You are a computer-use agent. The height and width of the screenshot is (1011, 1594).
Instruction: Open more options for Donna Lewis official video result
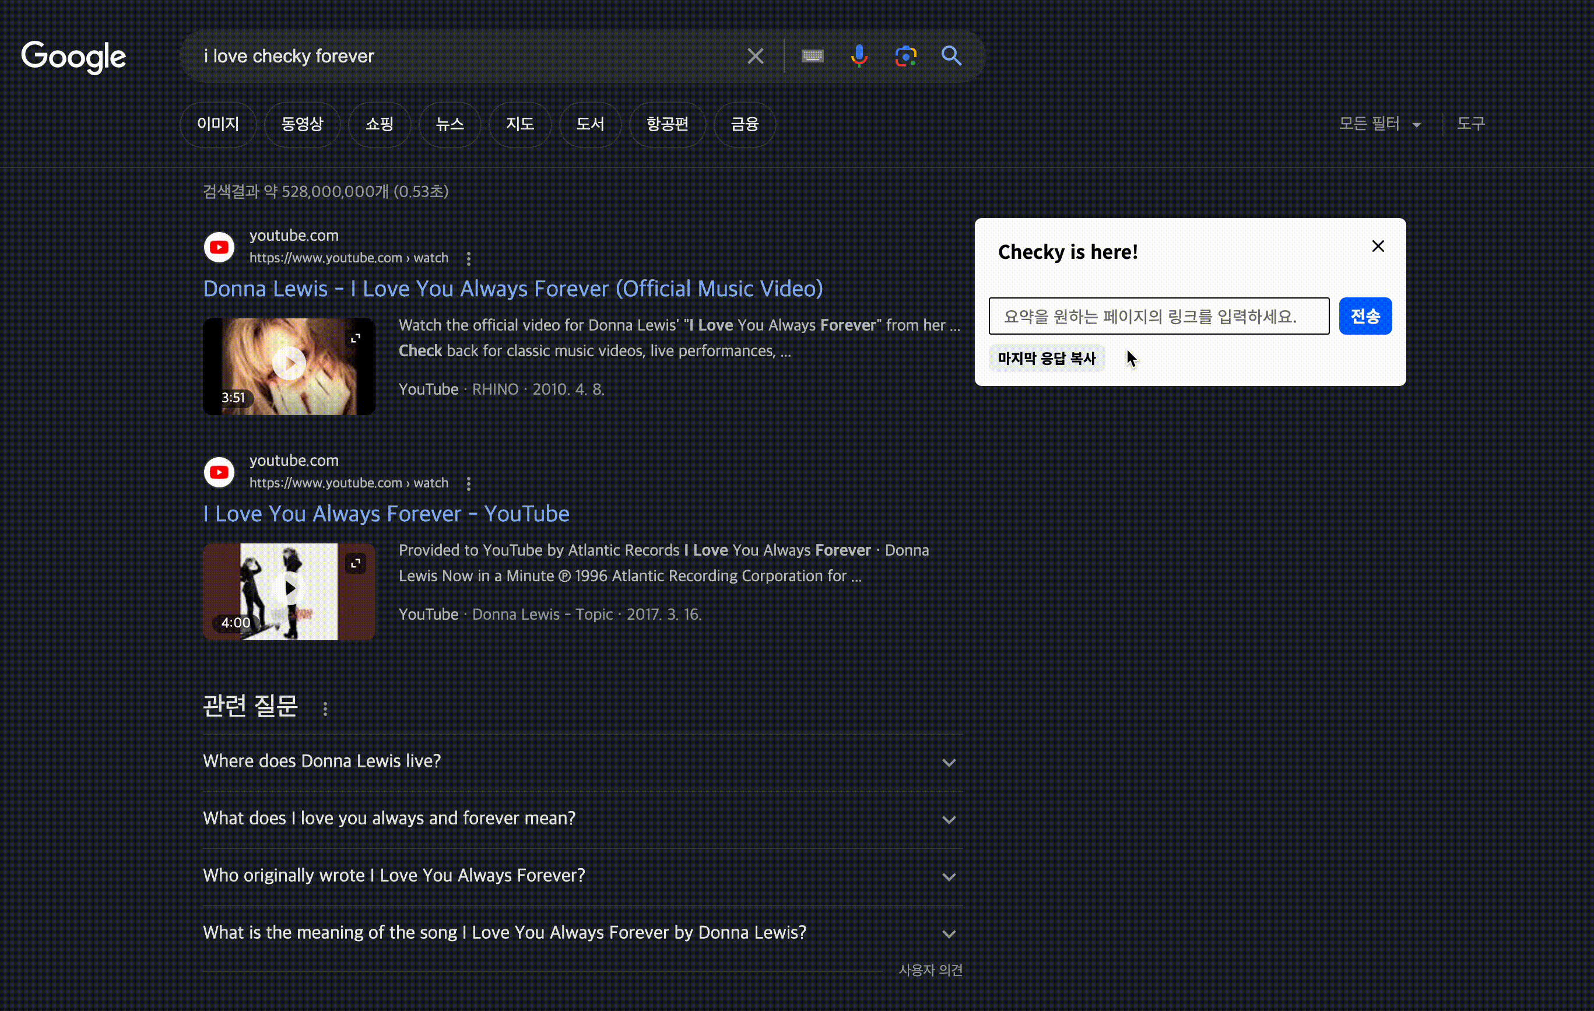(x=469, y=259)
